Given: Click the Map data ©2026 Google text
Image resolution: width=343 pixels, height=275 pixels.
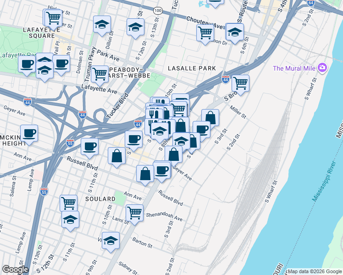Looking at the screenshot, I should click(315, 271).
